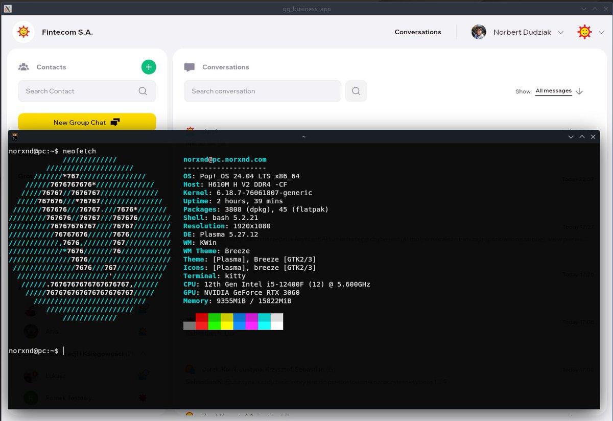The width and height of the screenshot is (613, 421).
Task: Click the 'Contacts' panel heading text
Action: pyautogui.click(x=51, y=67)
